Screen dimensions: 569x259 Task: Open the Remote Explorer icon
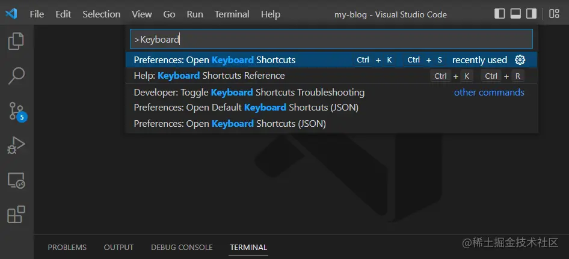point(16,180)
